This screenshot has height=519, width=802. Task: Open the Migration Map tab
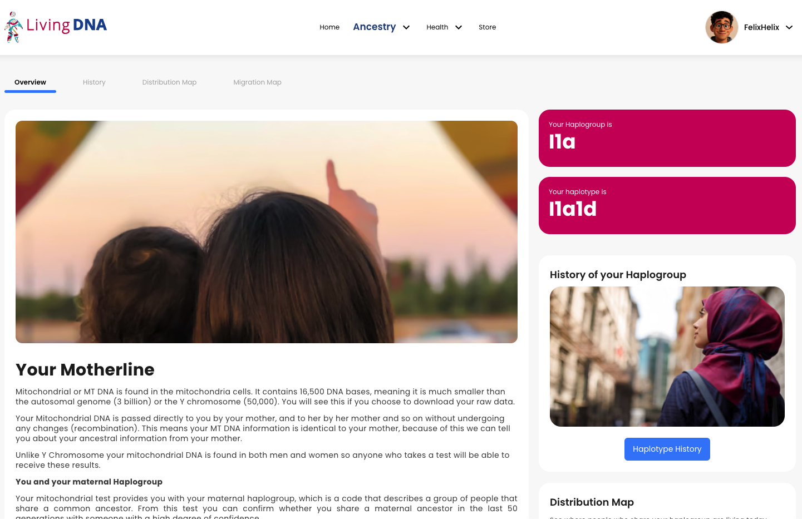pyautogui.click(x=257, y=82)
